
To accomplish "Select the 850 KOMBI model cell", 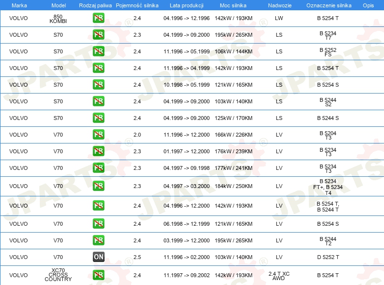I will [58, 19].
